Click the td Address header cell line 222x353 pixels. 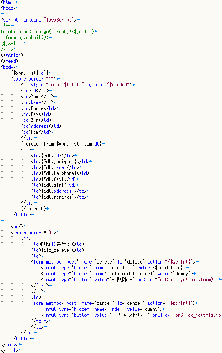41,126
